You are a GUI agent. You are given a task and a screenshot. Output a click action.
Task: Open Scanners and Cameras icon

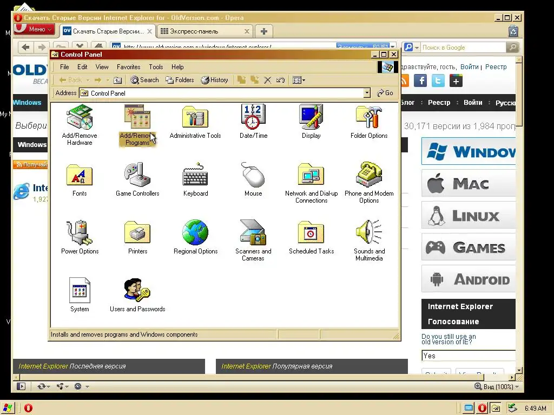(253, 240)
